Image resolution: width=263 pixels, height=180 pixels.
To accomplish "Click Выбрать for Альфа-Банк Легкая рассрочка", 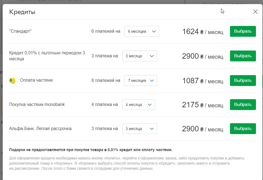I will pos(243,129).
